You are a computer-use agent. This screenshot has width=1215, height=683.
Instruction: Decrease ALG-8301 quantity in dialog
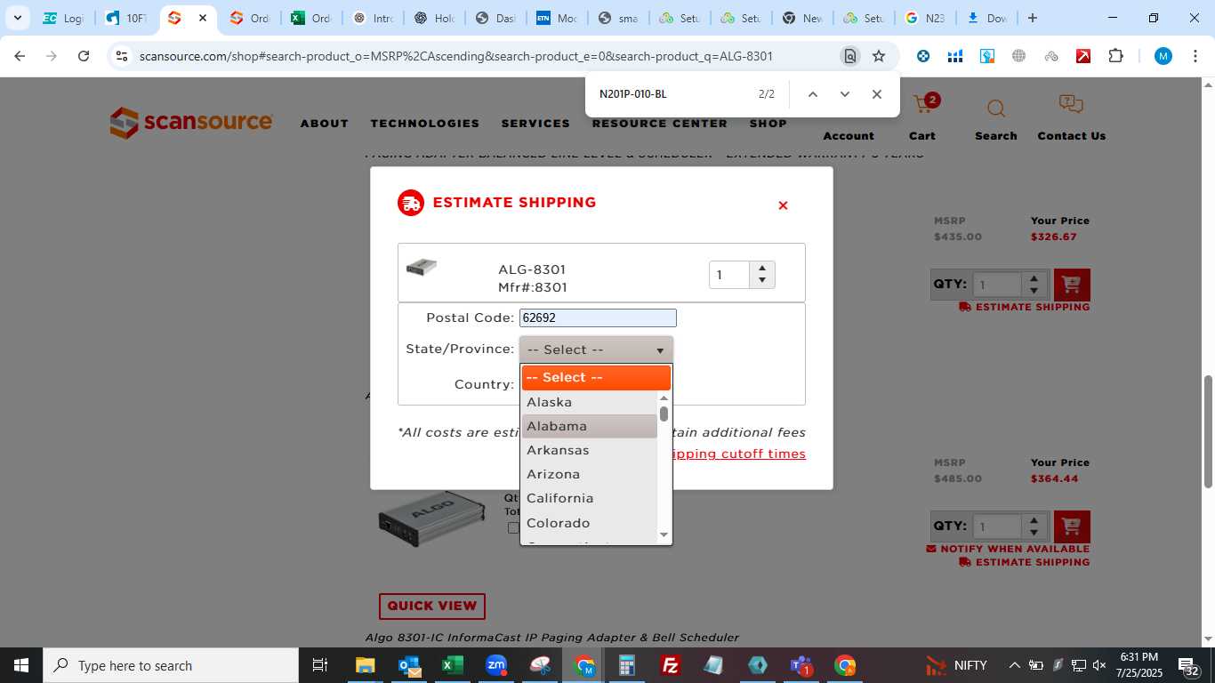pyautogui.click(x=762, y=281)
